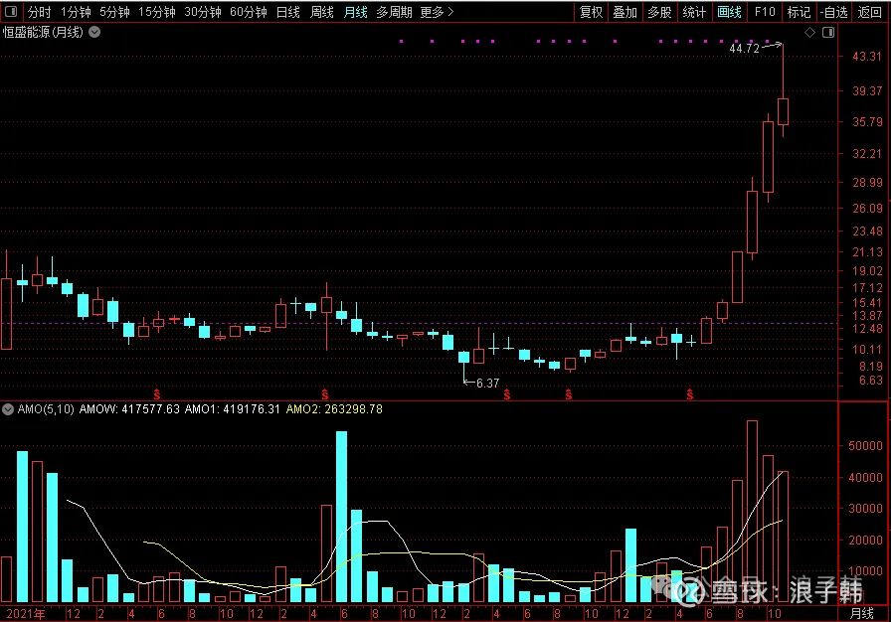Open the 多股 multi-stock view
Viewport: 891px width, 622px height.
point(659,12)
